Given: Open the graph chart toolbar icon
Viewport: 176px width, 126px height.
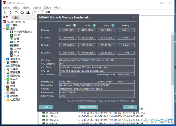Looking at the screenshot, I should (x=34, y=12).
